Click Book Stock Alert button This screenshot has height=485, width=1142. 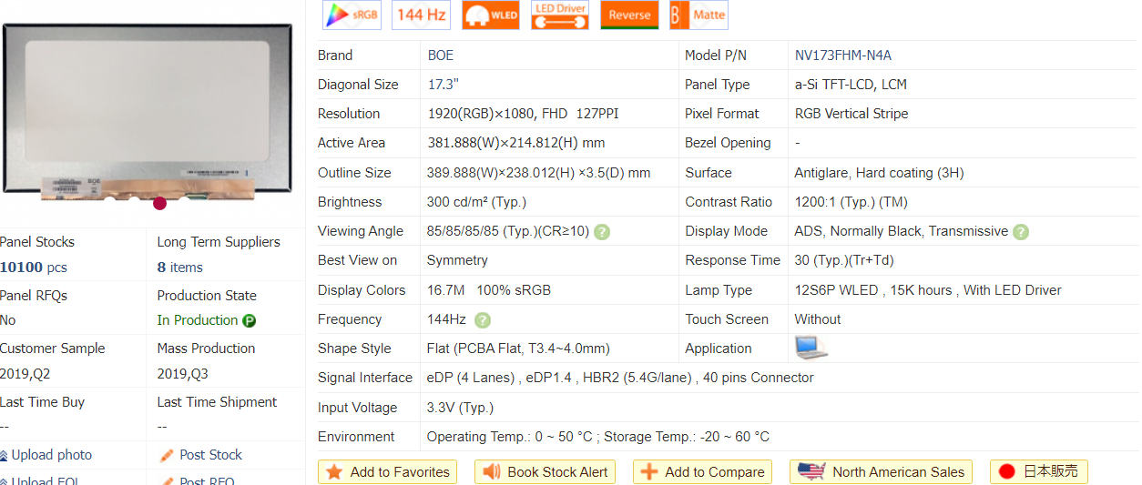545,471
